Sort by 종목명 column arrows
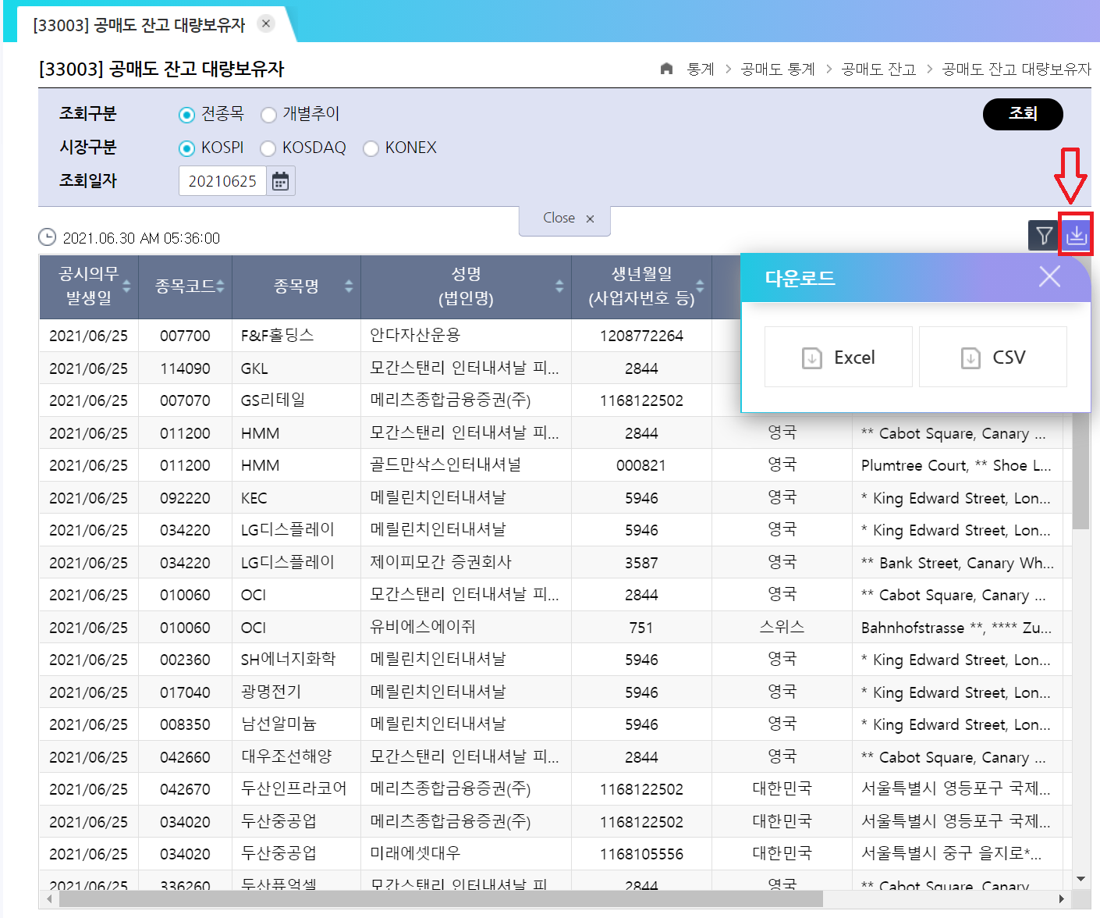The image size is (1100, 918). coord(349,286)
